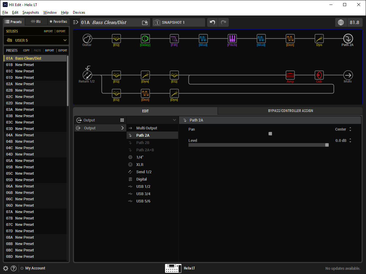Select the first blue Mod block
The image size is (366, 274).
[203, 38]
